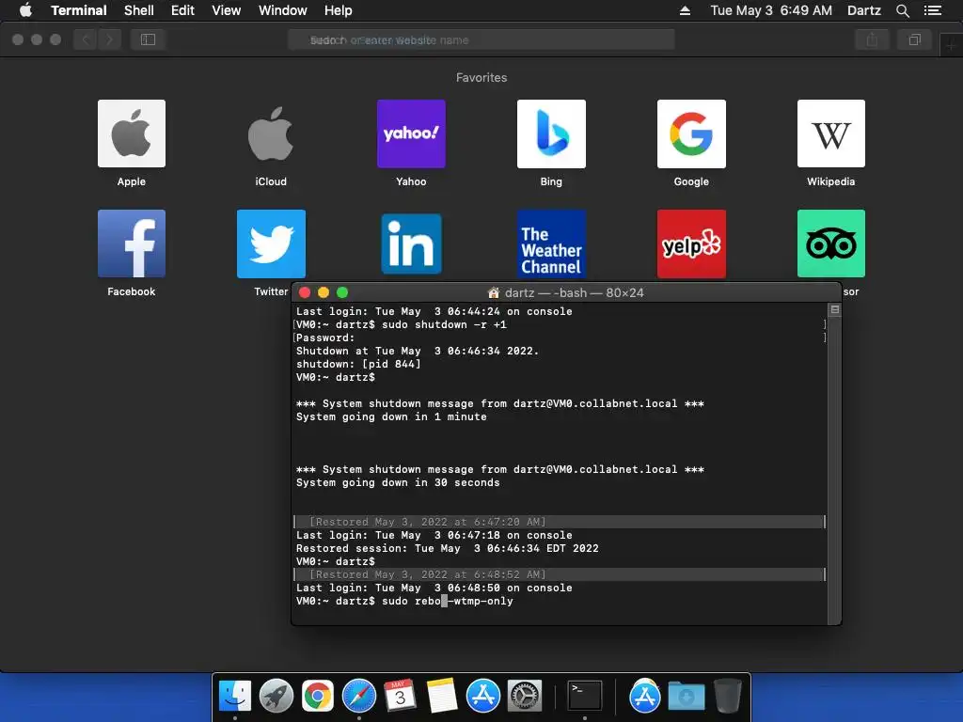The height and width of the screenshot is (722, 963).
Task: Open the Edit menu
Action: [x=182, y=10]
